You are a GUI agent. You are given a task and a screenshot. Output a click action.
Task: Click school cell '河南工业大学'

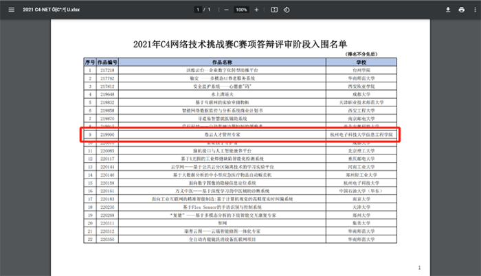[361, 167]
